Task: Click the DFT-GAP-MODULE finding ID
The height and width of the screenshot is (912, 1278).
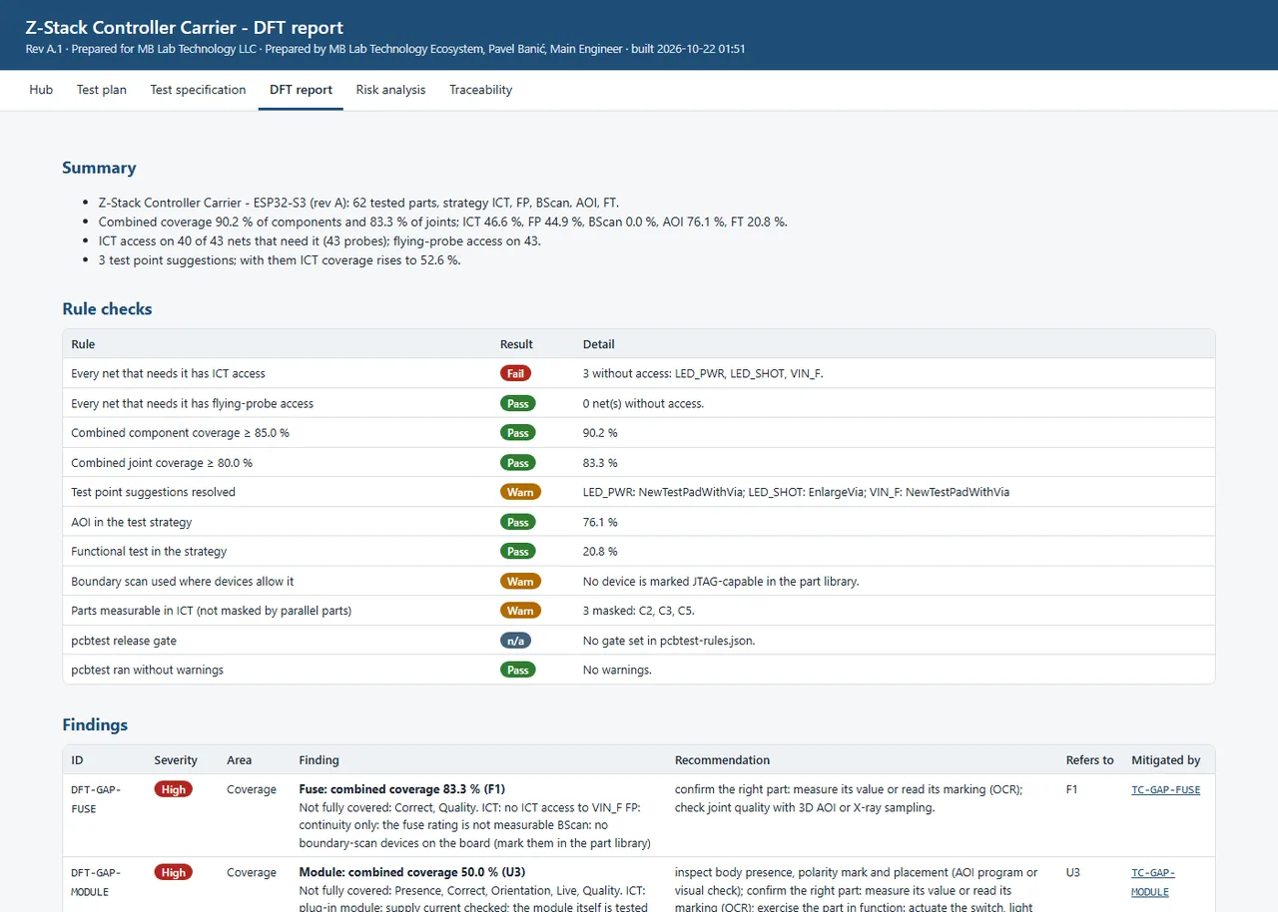Action: click(x=98, y=882)
